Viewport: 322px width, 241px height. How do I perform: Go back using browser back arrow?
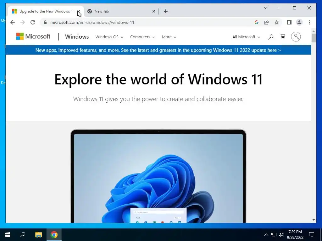pos(13,22)
